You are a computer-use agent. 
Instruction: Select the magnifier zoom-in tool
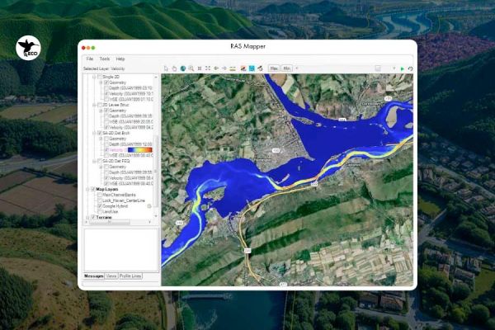tap(191, 68)
